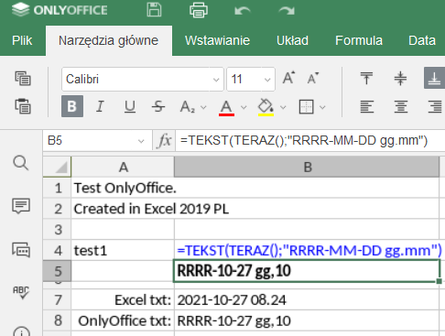Redo the last undone action
Image resolution: width=445 pixels, height=336 pixels.
tap(287, 11)
